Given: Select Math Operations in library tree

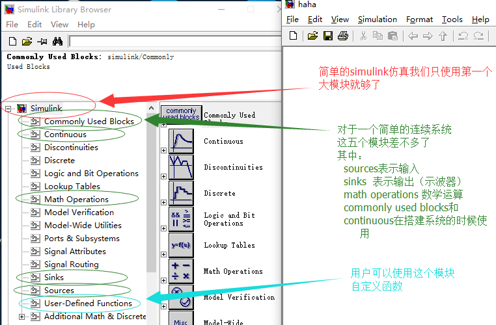Looking at the screenshot, I should tap(76, 200).
